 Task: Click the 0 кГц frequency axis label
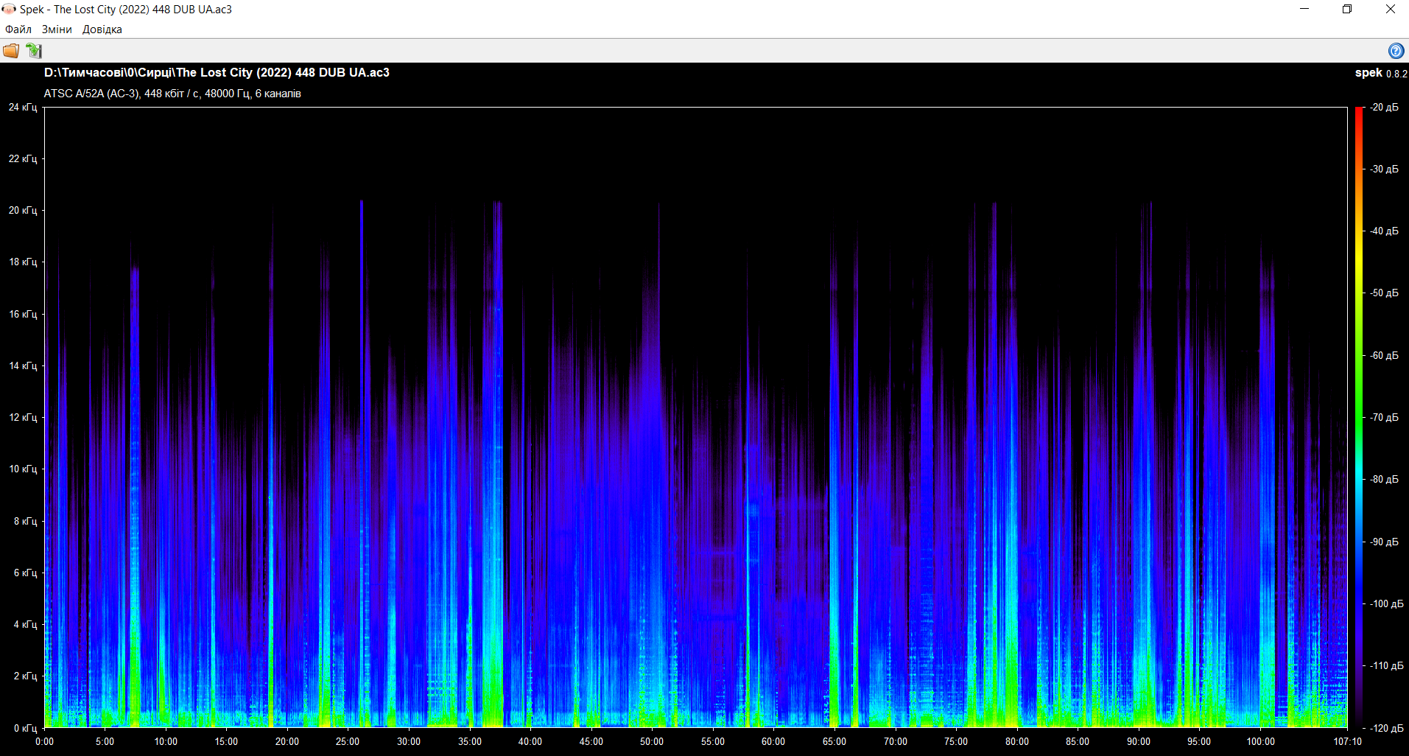point(25,728)
